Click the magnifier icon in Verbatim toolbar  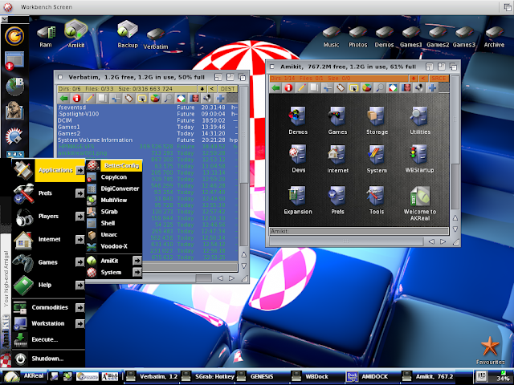168,98
